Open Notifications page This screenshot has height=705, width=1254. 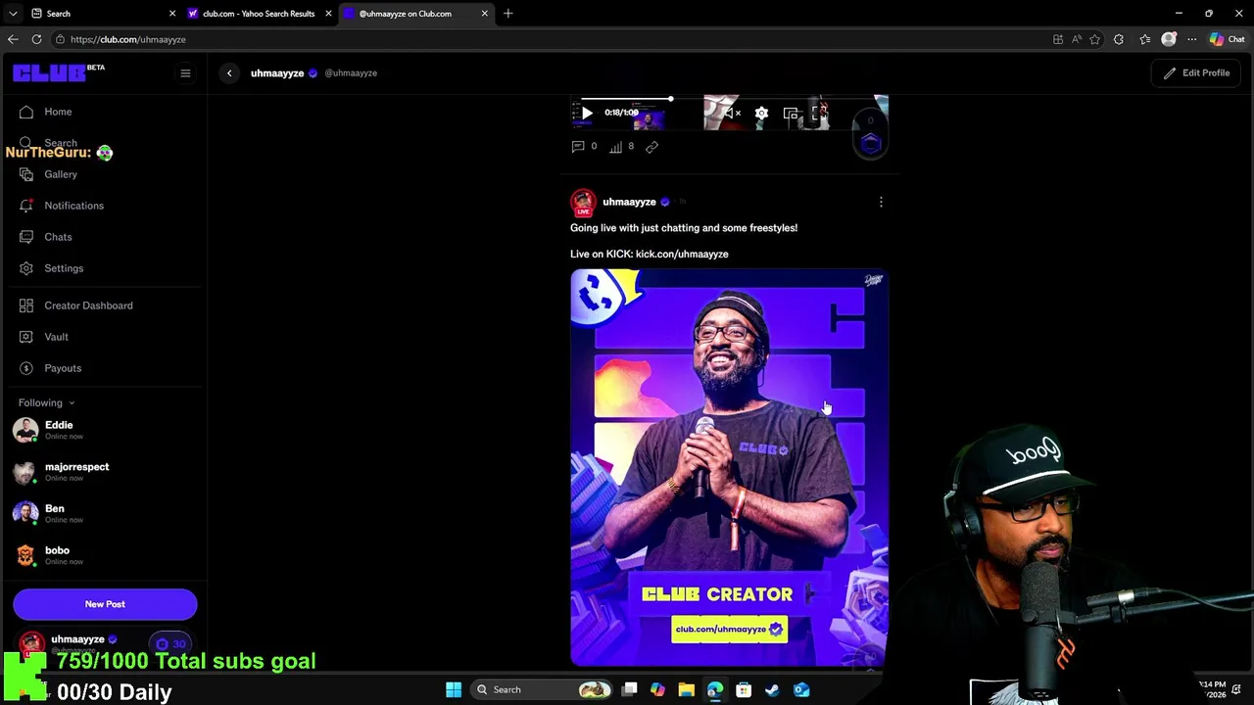tap(73, 206)
